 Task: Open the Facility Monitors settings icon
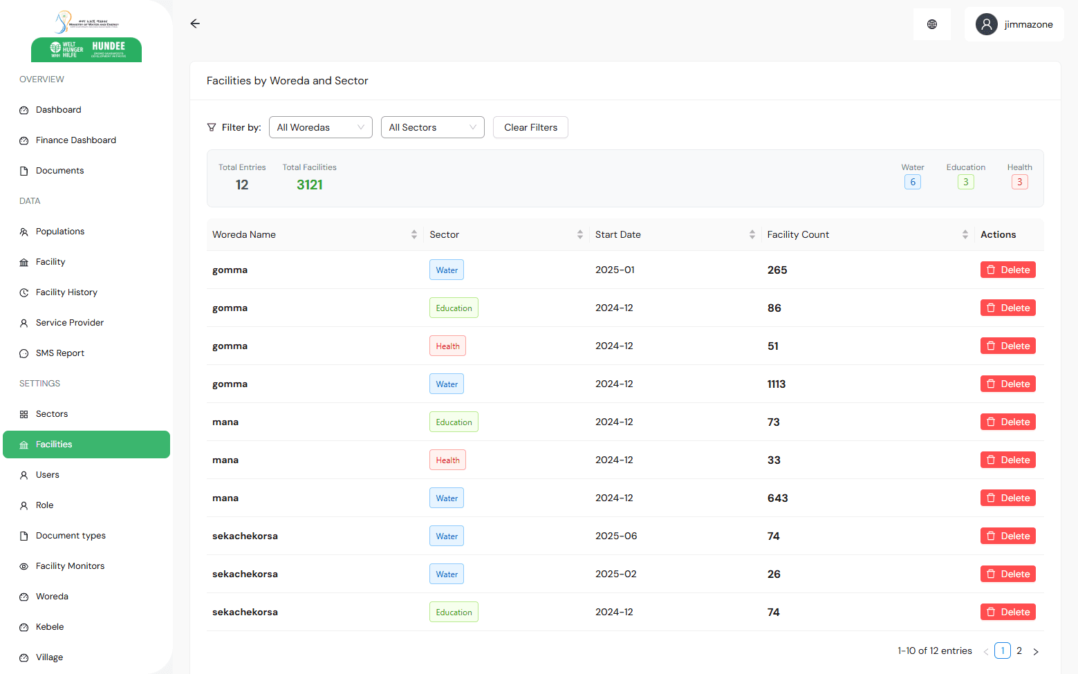[x=23, y=565]
